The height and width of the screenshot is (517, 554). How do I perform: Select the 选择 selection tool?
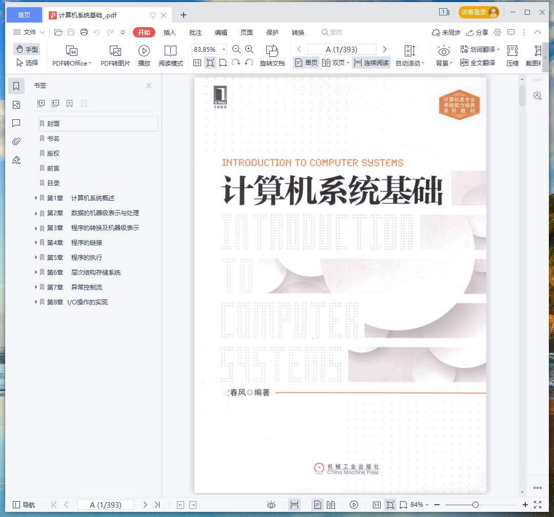(x=27, y=63)
